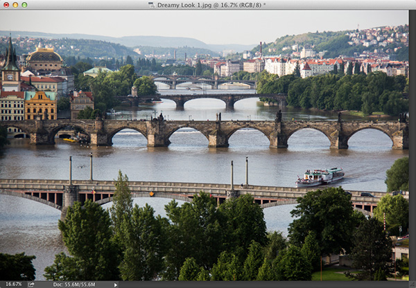Close the Dreamy Look 1.jpg window
The width and height of the screenshot is (416, 288).
pyautogui.click(x=6, y=5)
